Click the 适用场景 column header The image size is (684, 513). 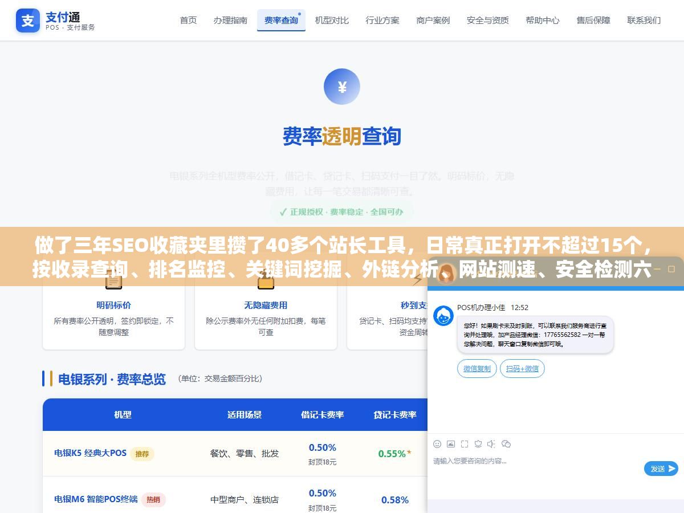click(x=245, y=414)
